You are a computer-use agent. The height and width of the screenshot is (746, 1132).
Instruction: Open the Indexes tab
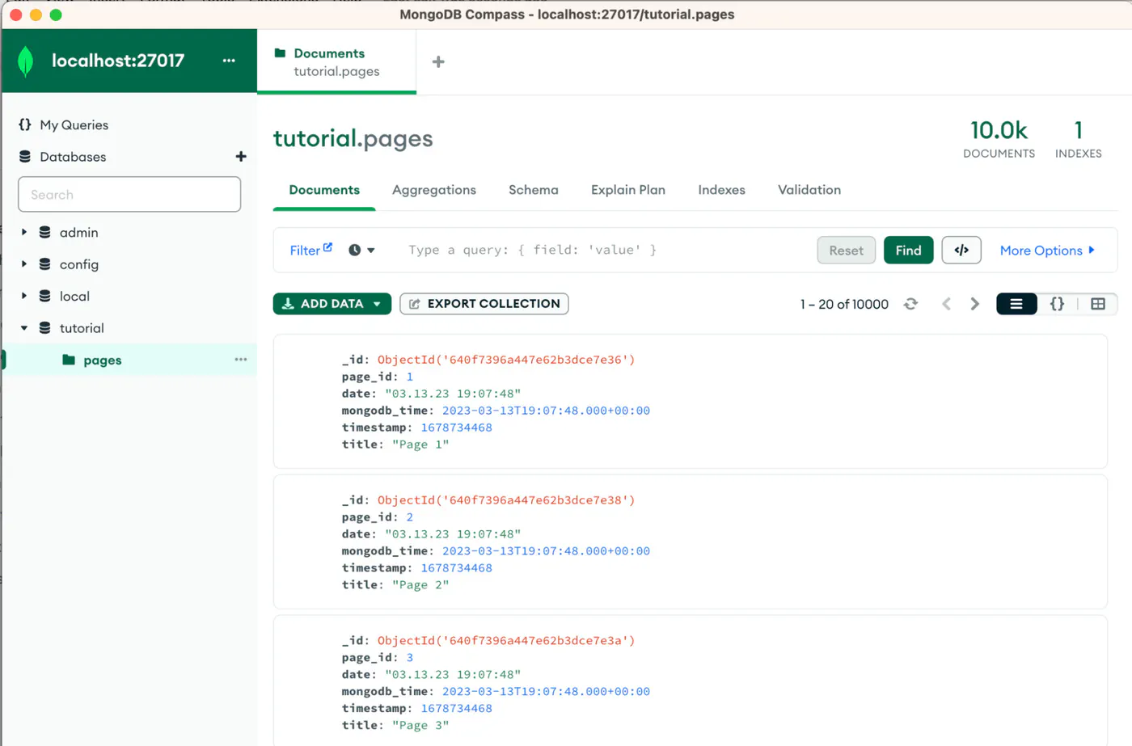click(721, 190)
